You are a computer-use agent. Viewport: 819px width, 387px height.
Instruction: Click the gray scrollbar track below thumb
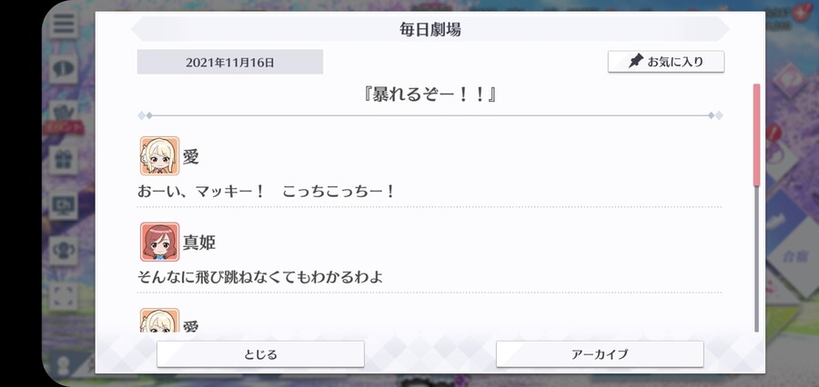(756, 258)
